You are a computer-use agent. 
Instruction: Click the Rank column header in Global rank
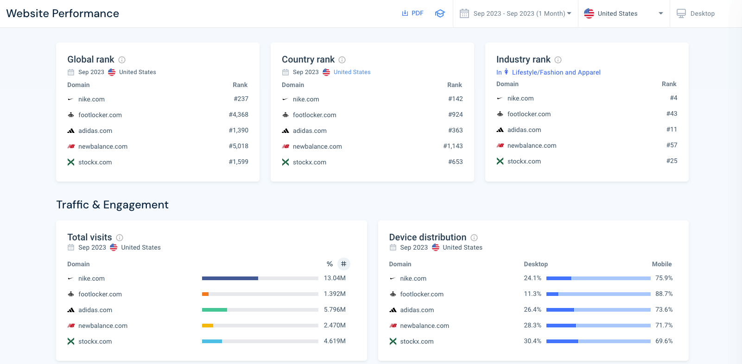tap(240, 85)
